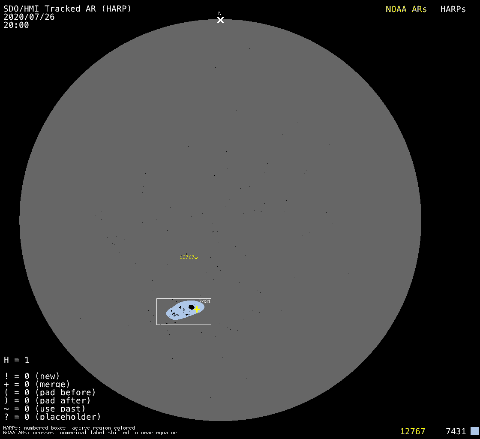
Task: Click the yellow plus NOAA AR cross
Action: [197, 309]
